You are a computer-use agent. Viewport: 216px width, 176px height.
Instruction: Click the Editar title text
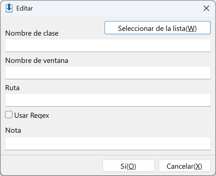pos(25,8)
